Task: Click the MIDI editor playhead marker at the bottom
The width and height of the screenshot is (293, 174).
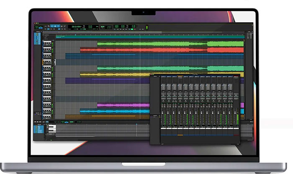Action: (136, 124)
